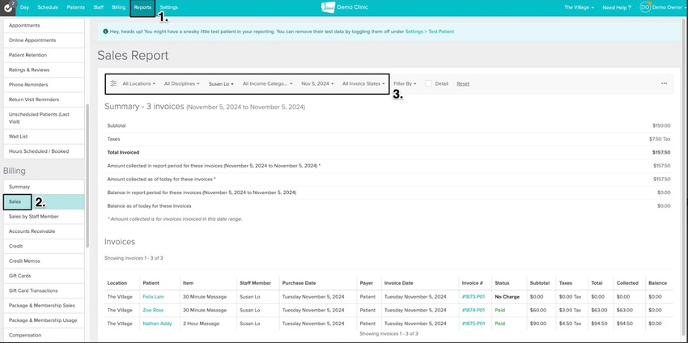Open the All Invoice States dropdown
The width and height of the screenshot is (688, 343).
coord(363,83)
